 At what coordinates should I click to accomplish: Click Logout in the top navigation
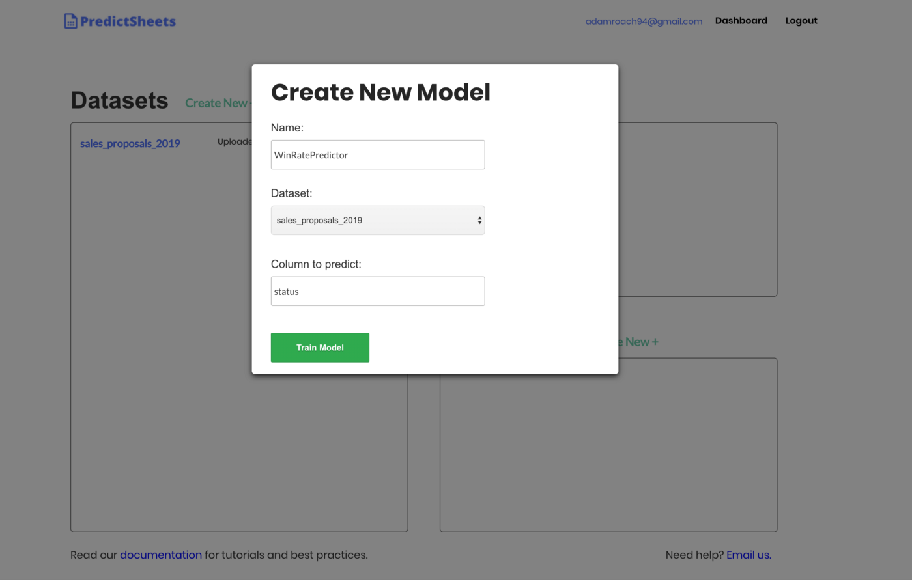click(801, 21)
